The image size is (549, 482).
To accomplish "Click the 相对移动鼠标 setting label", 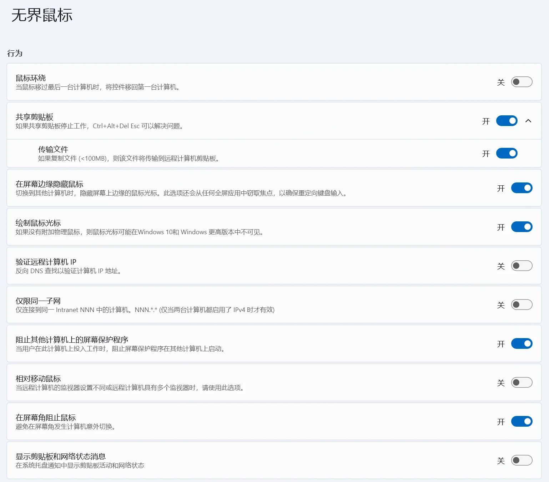I will pyautogui.click(x=38, y=378).
